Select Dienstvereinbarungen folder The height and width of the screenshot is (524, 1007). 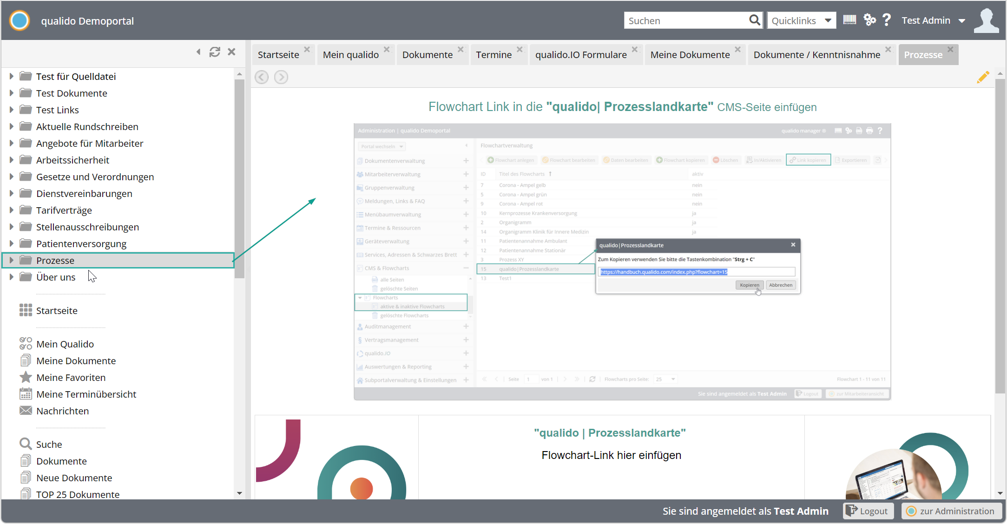pos(84,193)
